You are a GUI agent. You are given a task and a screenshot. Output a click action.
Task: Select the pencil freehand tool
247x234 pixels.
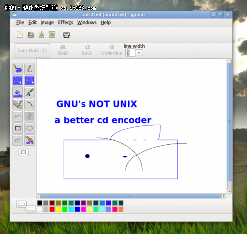pos(30,69)
